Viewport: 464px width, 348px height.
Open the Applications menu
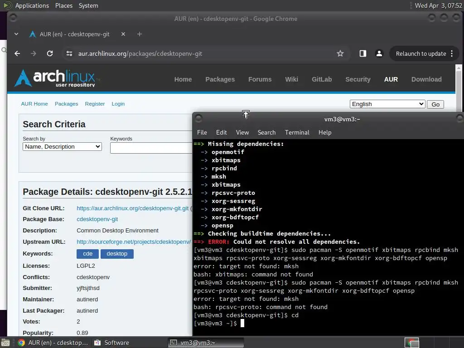32,5
